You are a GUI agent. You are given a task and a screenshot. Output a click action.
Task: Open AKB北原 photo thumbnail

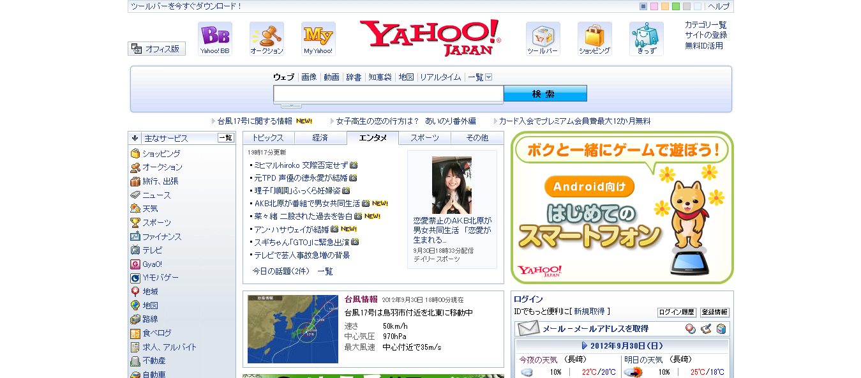(x=452, y=185)
